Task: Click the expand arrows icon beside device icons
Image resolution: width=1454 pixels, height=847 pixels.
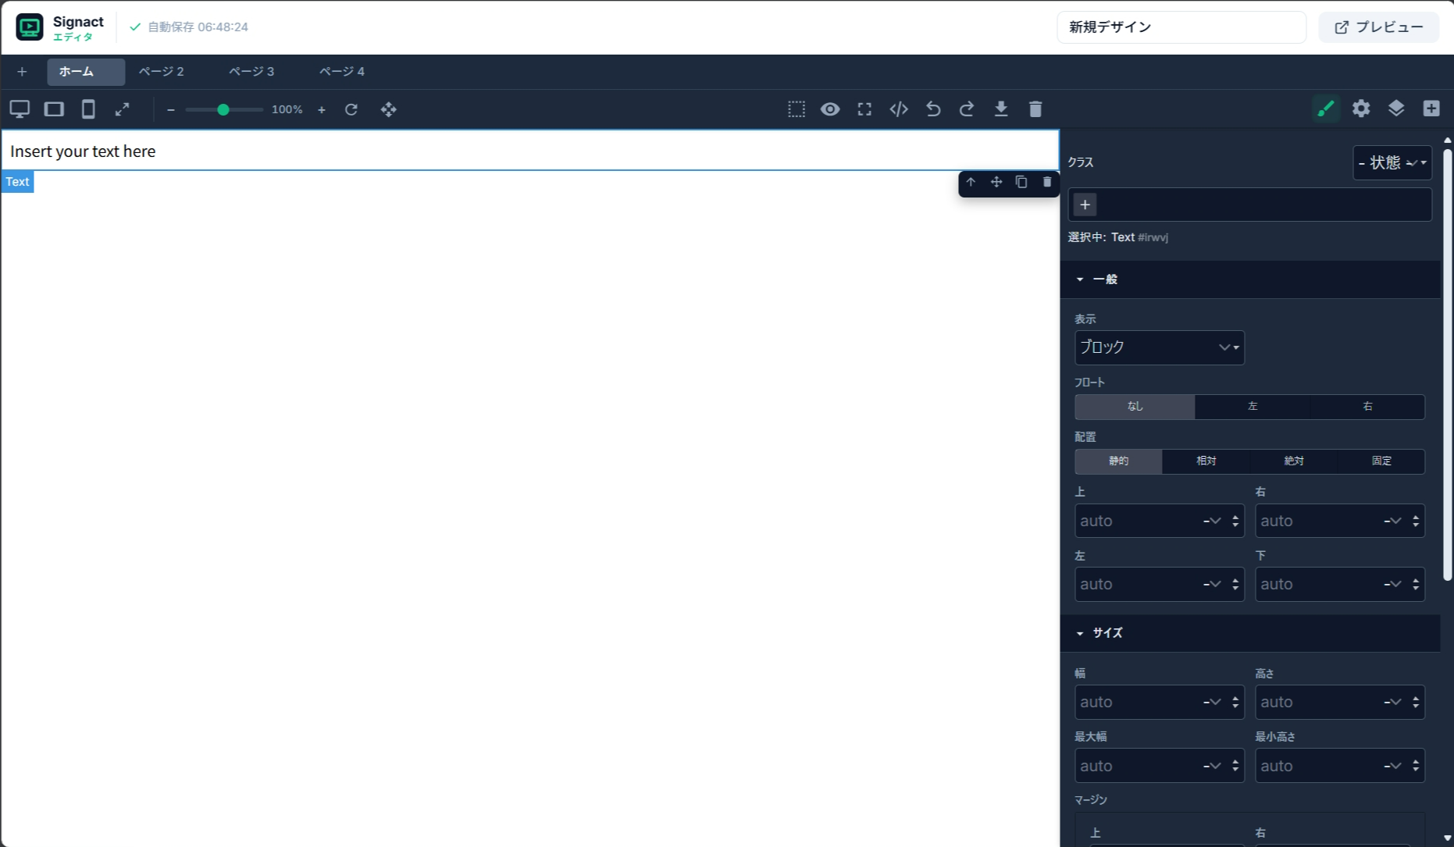Action: click(122, 109)
